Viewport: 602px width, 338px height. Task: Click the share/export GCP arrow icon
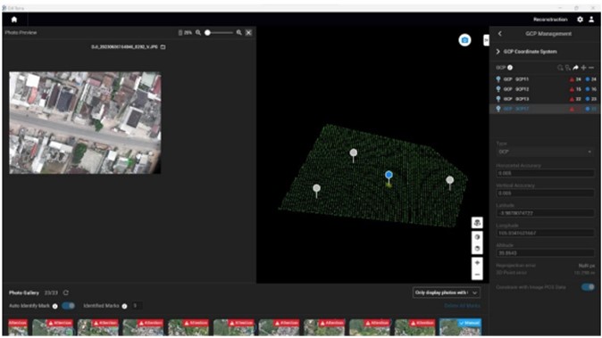point(575,68)
